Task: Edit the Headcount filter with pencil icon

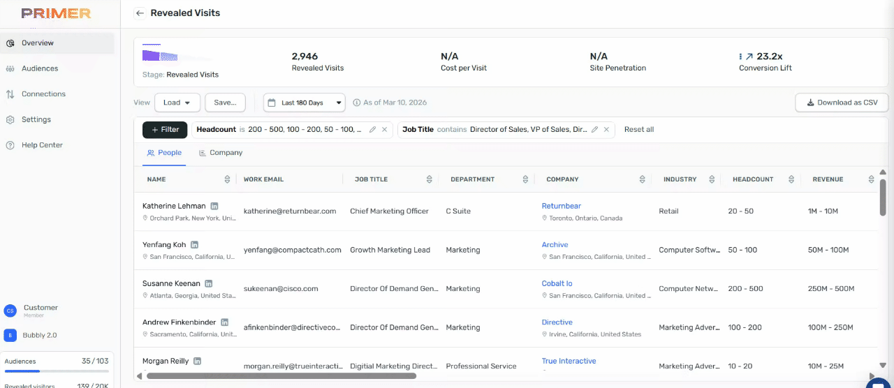Action: point(372,130)
